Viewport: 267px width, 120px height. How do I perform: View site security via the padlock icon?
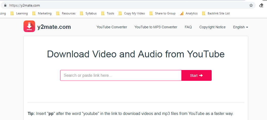tap(5, 5)
